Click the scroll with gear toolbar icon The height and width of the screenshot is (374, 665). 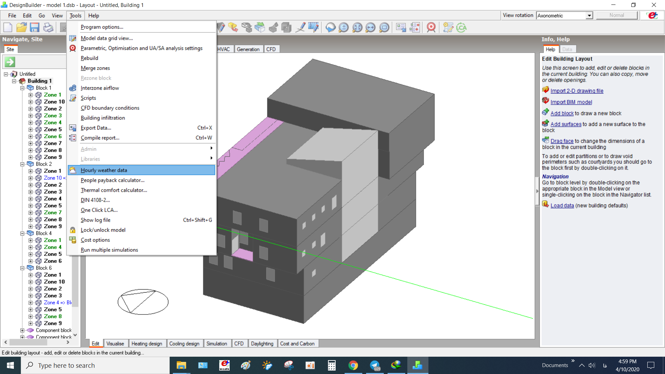pyautogui.click(x=448, y=27)
